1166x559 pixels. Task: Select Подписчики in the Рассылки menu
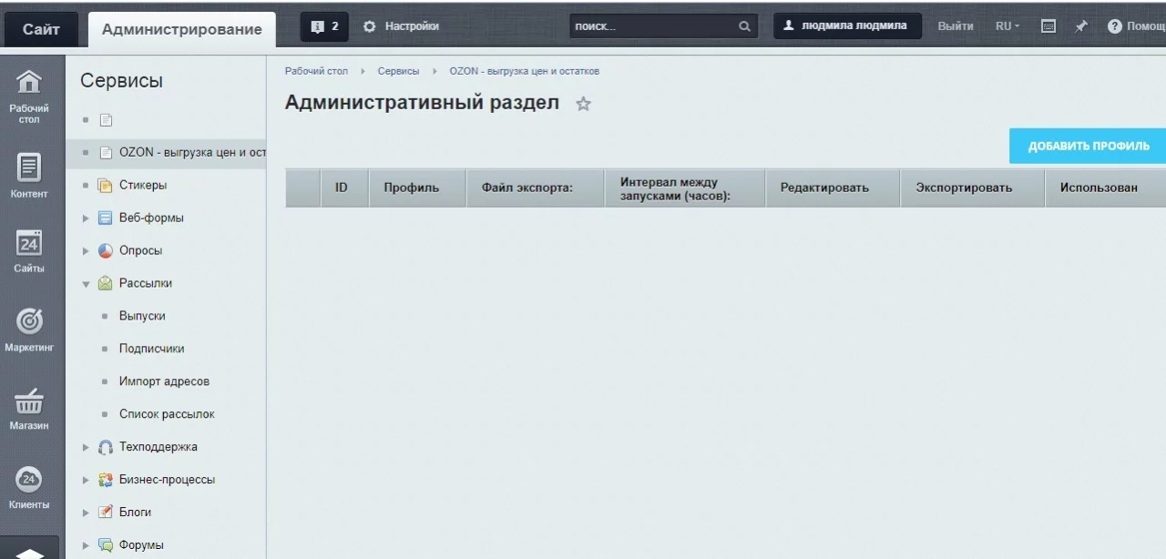151,349
